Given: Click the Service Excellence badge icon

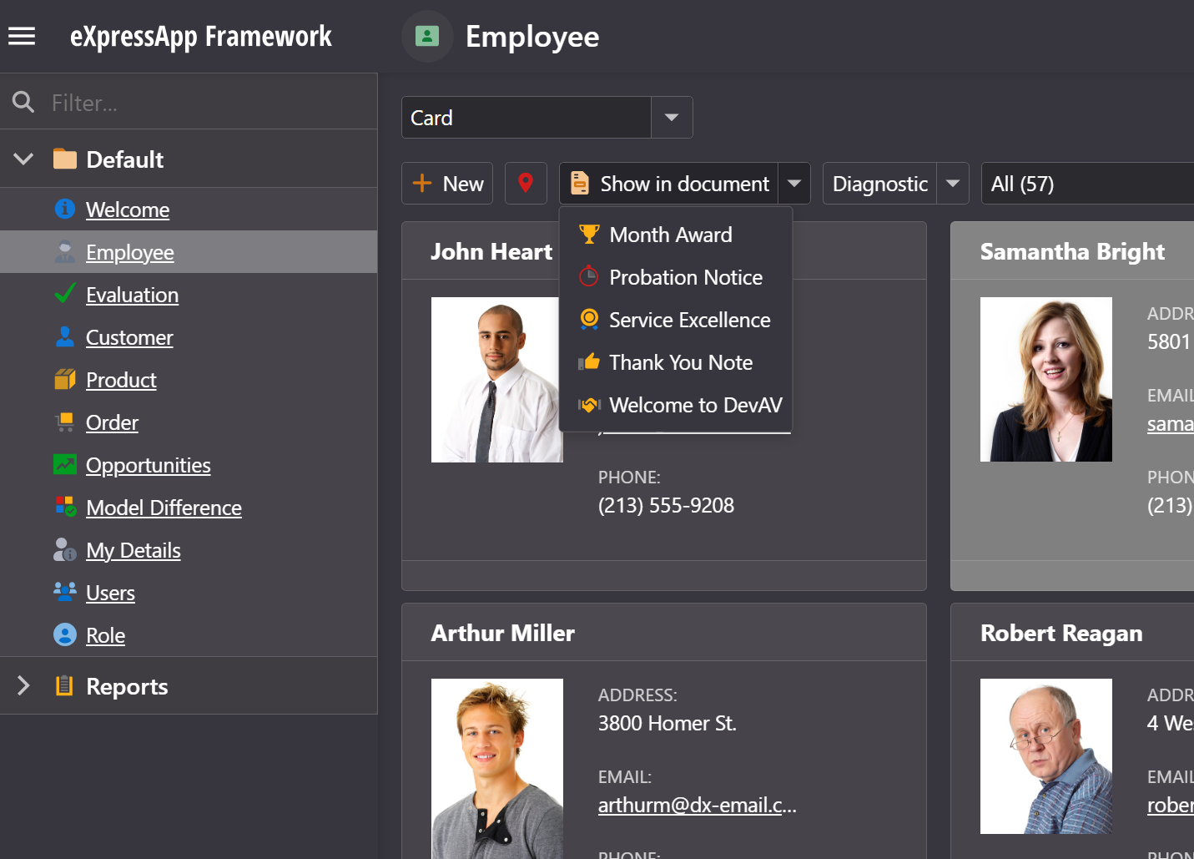Looking at the screenshot, I should (x=589, y=320).
